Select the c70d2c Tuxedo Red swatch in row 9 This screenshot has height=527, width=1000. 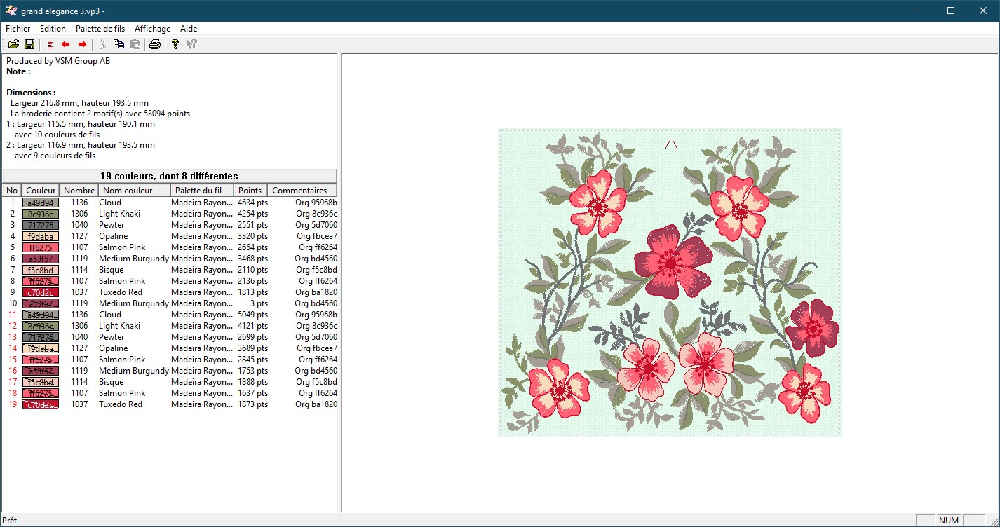coord(41,292)
